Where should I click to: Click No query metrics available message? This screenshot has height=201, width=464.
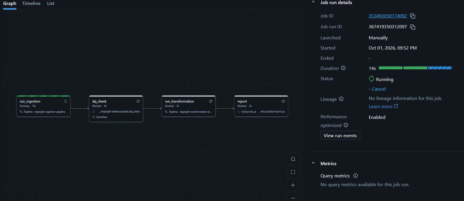click(x=365, y=184)
